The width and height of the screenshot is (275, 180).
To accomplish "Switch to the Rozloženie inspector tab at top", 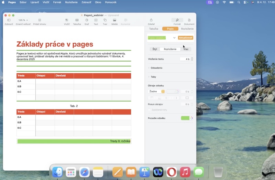I will [x=187, y=29].
